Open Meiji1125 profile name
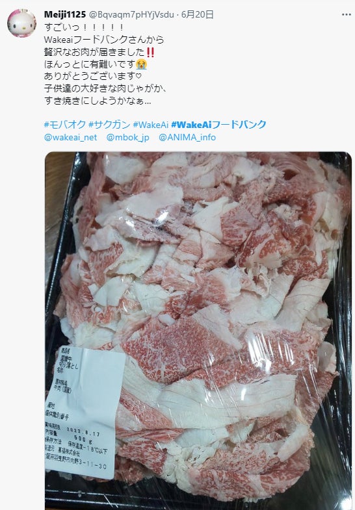355x510 pixels. (65, 14)
